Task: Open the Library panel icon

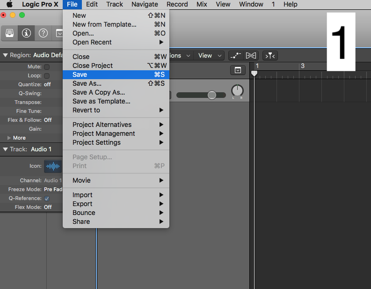Action: coord(9,33)
